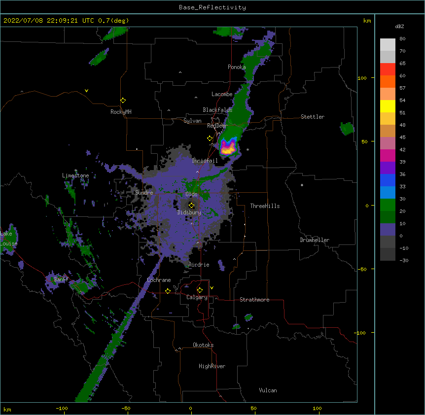This screenshot has width=425, height=415.
Task: Click the Olds town label
Action: coord(191,194)
